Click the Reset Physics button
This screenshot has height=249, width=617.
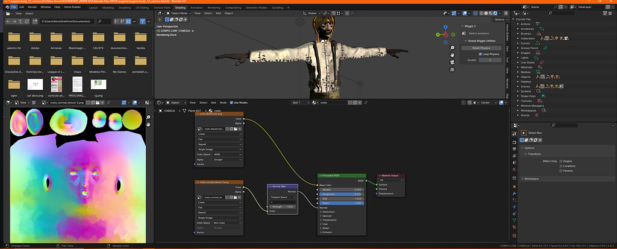(481, 48)
